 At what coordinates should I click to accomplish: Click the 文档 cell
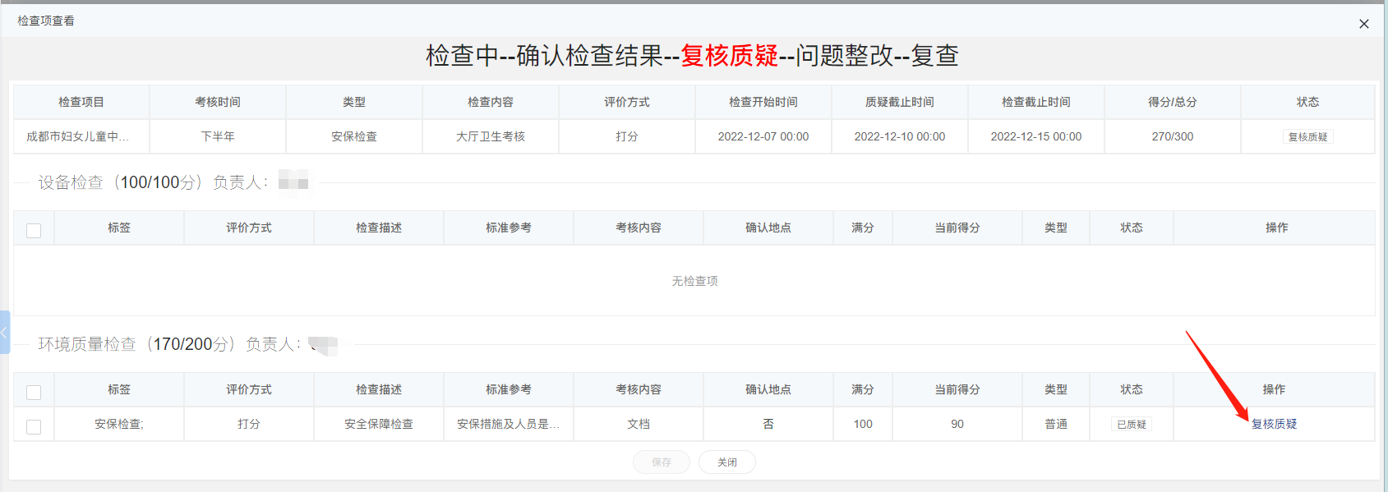click(x=639, y=424)
